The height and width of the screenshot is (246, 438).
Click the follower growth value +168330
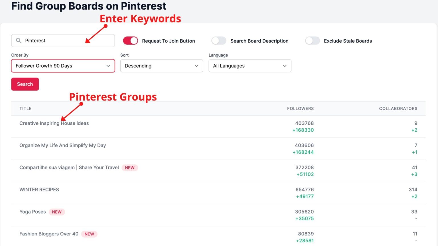click(303, 130)
